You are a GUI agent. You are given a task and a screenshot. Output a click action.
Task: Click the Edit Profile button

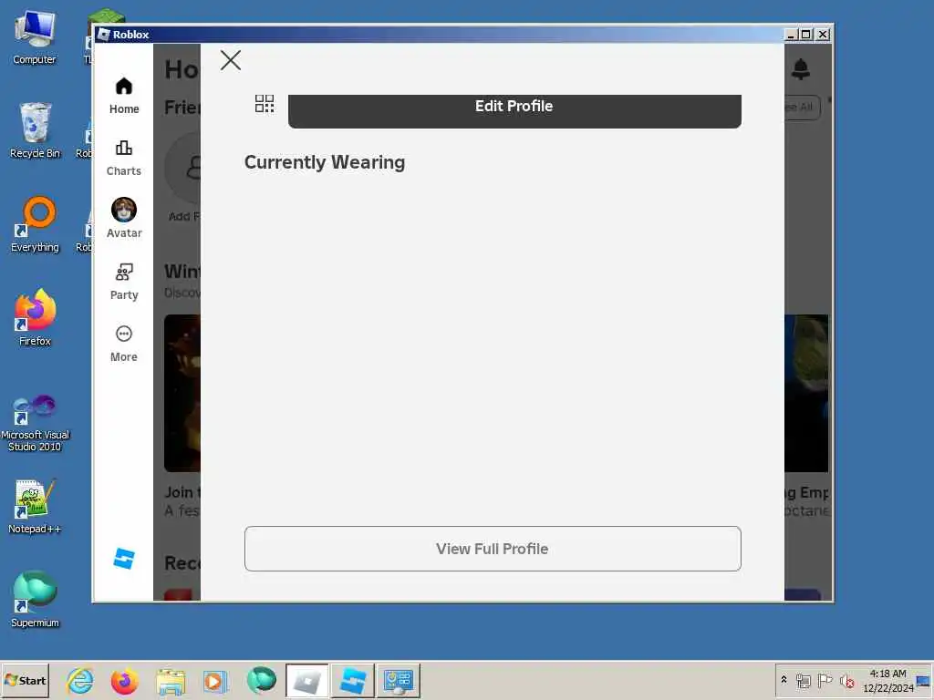(x=514, y=110)
